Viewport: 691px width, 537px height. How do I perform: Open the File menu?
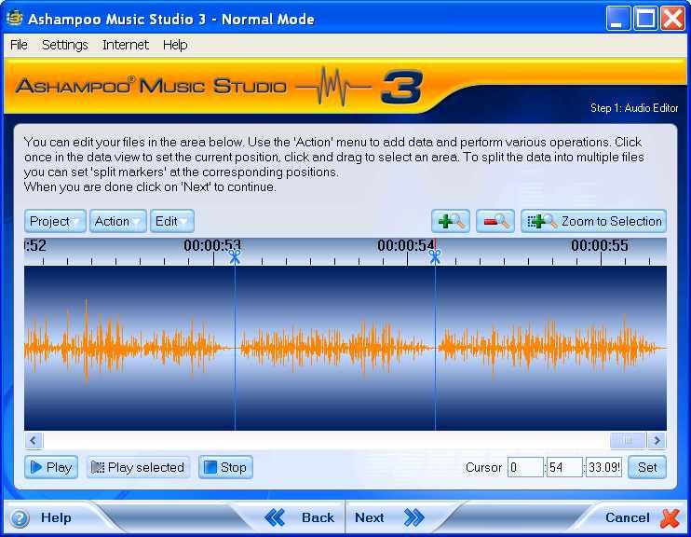pos(19,45)
